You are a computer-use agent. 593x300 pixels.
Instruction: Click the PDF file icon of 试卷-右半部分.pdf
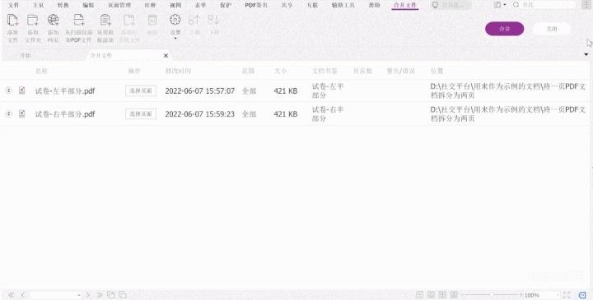click(22, 113)
